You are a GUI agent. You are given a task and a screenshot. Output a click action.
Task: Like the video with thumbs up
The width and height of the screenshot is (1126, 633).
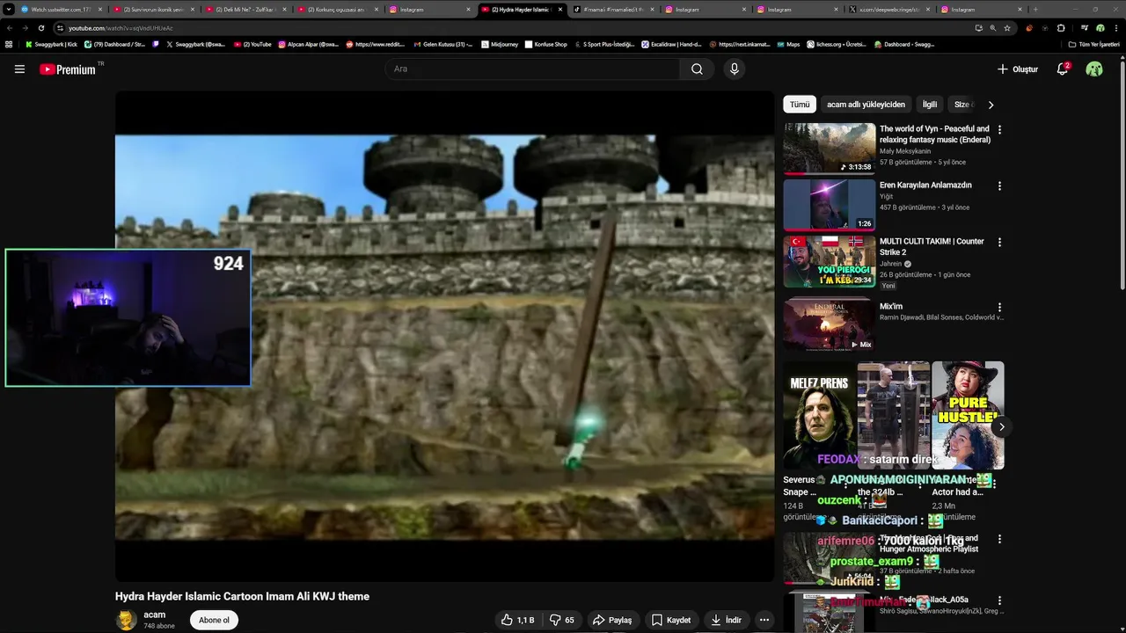[518, 620]
